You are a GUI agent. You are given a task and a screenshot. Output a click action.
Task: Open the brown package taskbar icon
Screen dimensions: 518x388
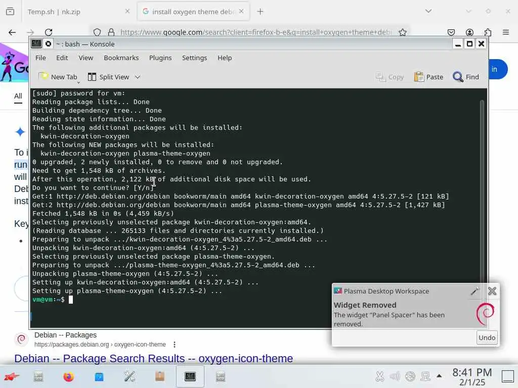[x=160, y=376]
